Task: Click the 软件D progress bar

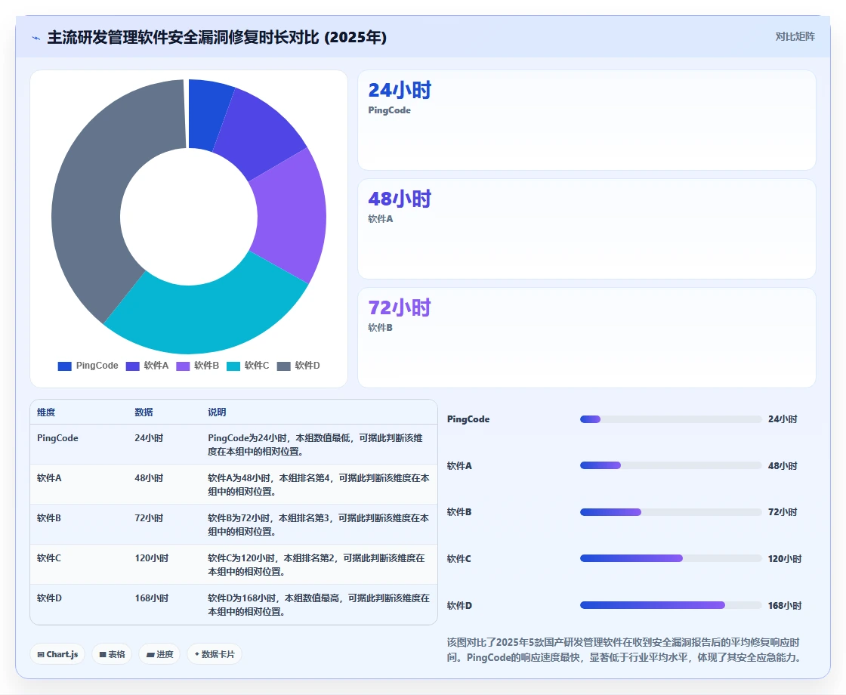Action: (671, 605)
